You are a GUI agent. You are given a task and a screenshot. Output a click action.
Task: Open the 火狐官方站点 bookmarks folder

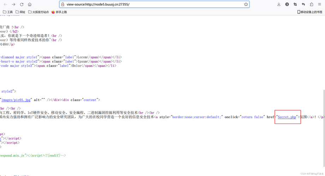tap(38, 12)
